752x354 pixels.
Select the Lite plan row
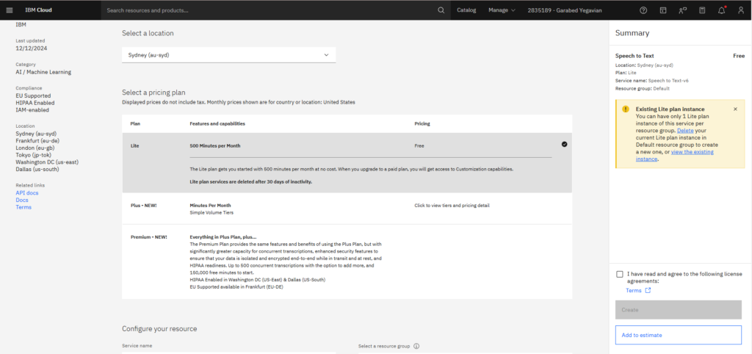[347, 162]
